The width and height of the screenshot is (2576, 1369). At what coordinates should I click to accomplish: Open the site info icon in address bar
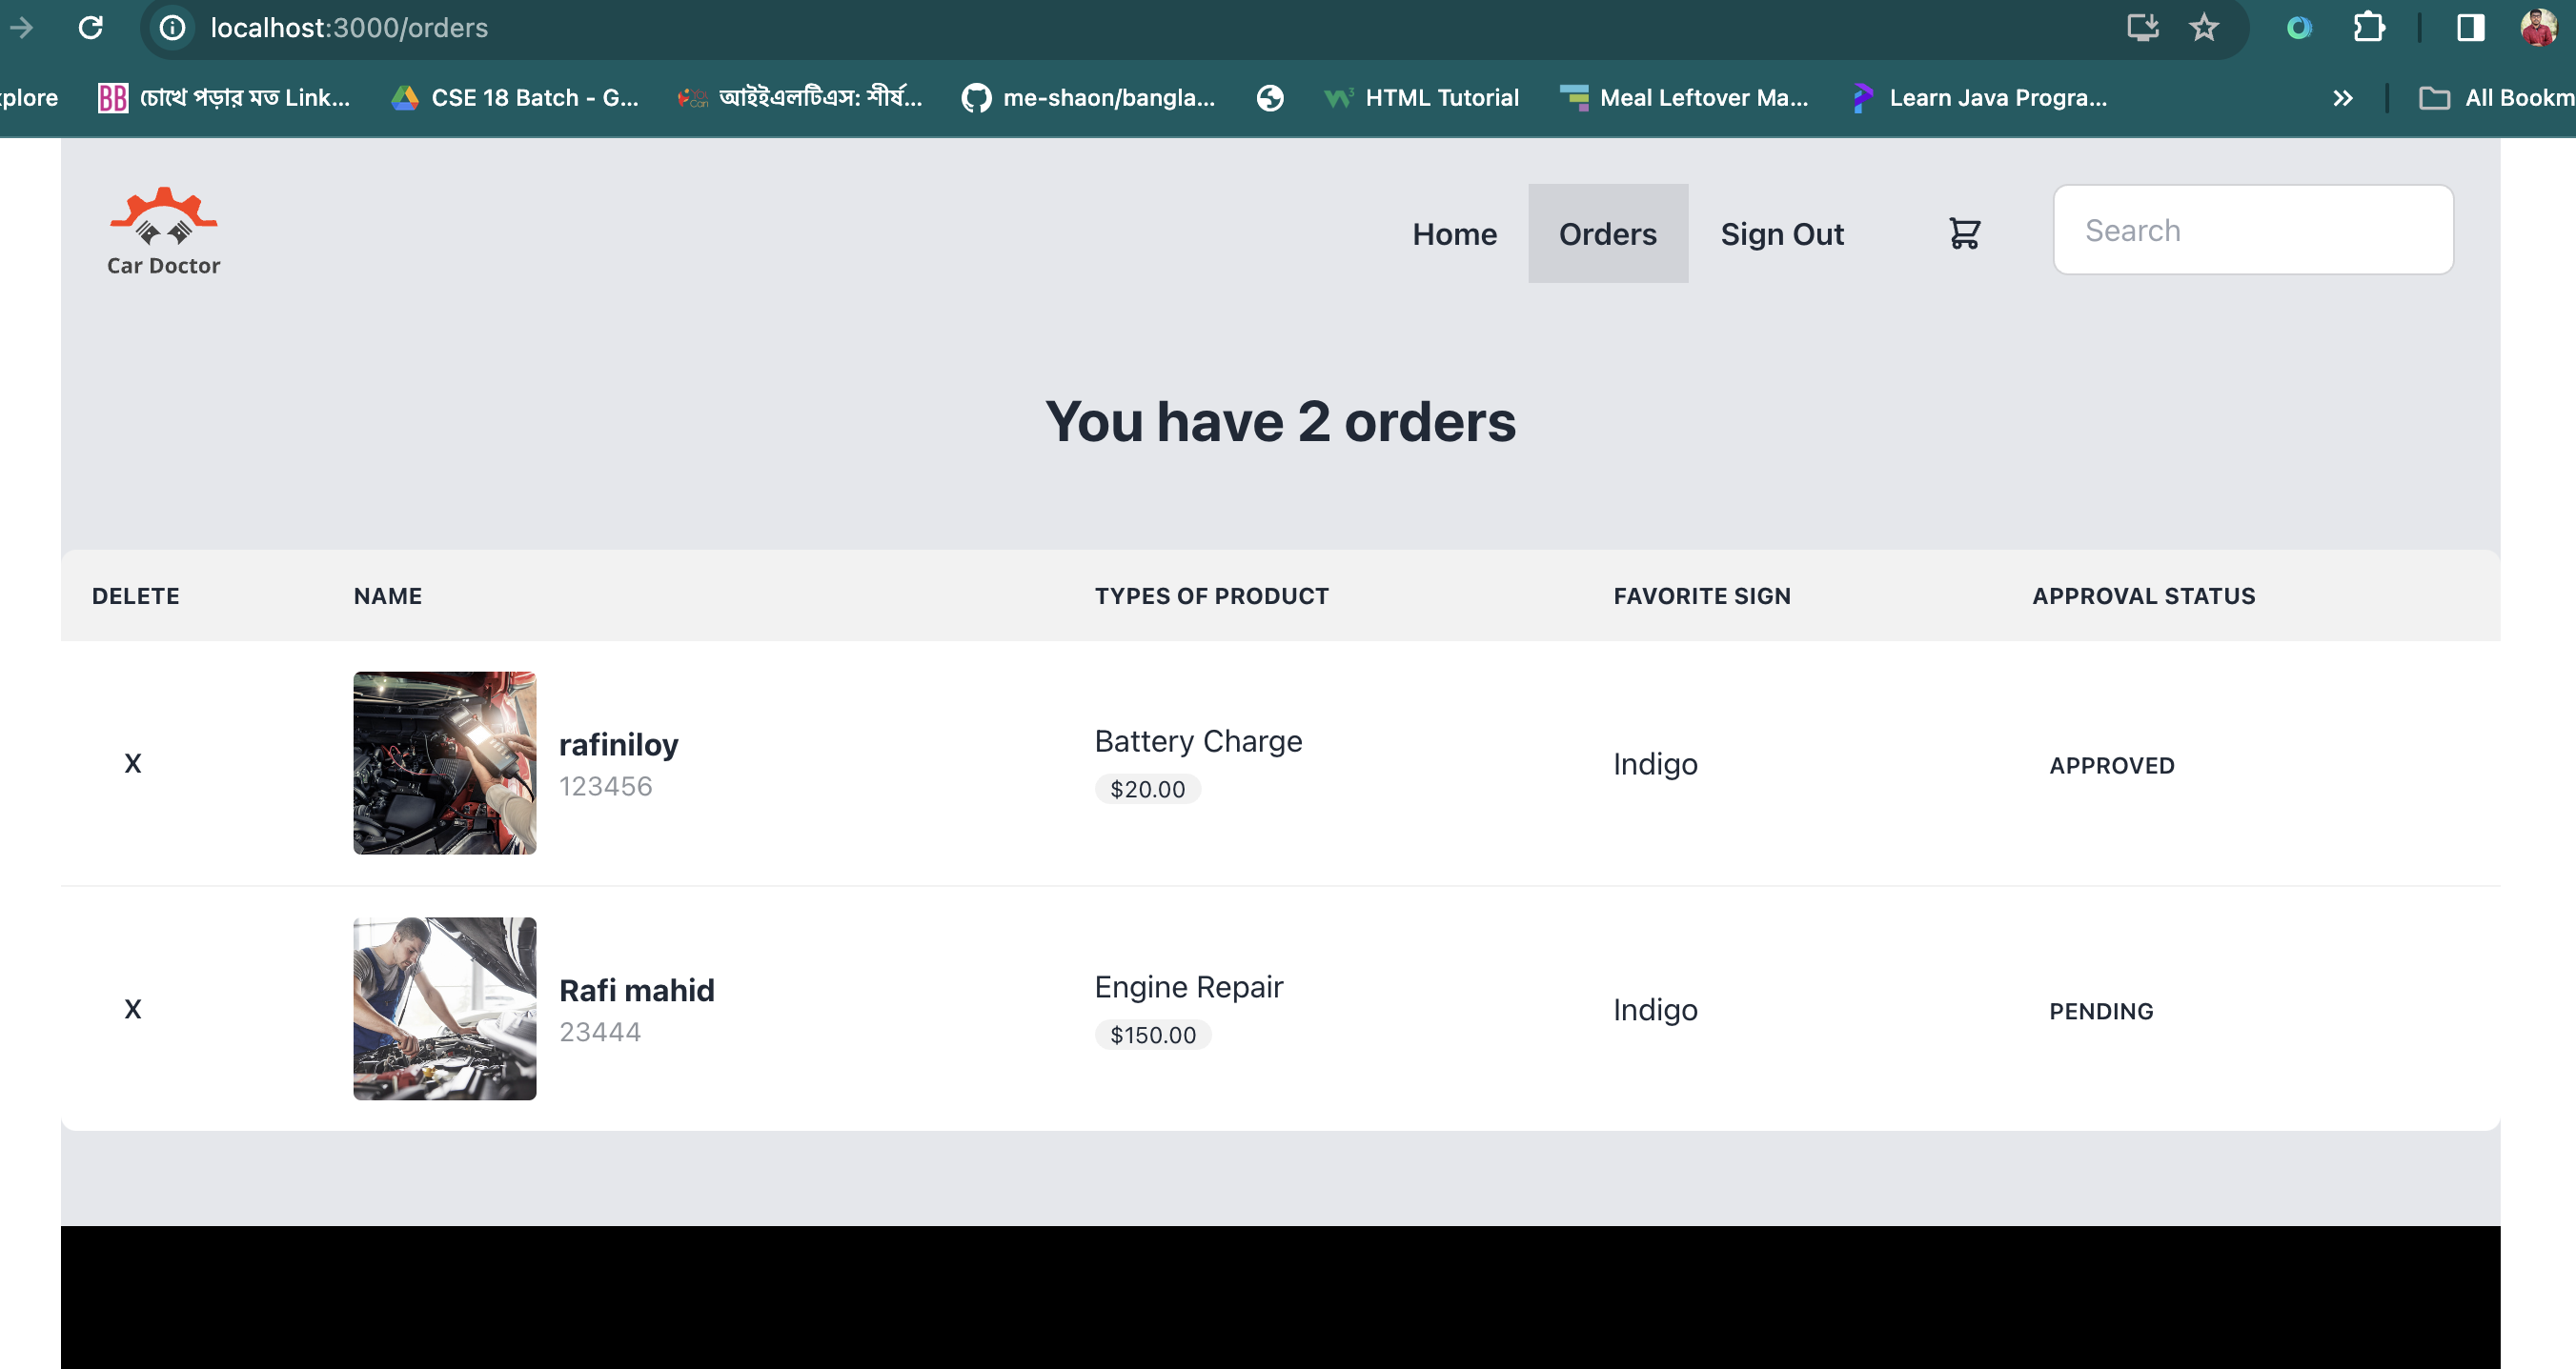172,27
